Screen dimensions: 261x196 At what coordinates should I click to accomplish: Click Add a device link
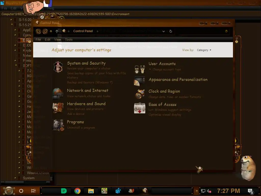click(76, 114)
